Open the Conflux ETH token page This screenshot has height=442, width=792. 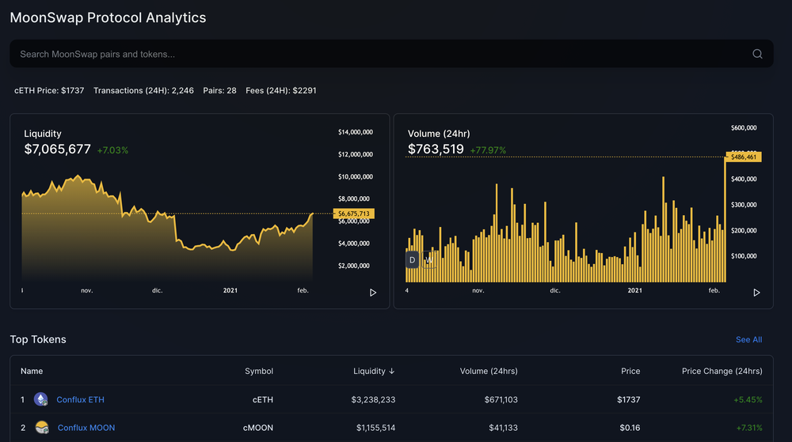(80, 399)
